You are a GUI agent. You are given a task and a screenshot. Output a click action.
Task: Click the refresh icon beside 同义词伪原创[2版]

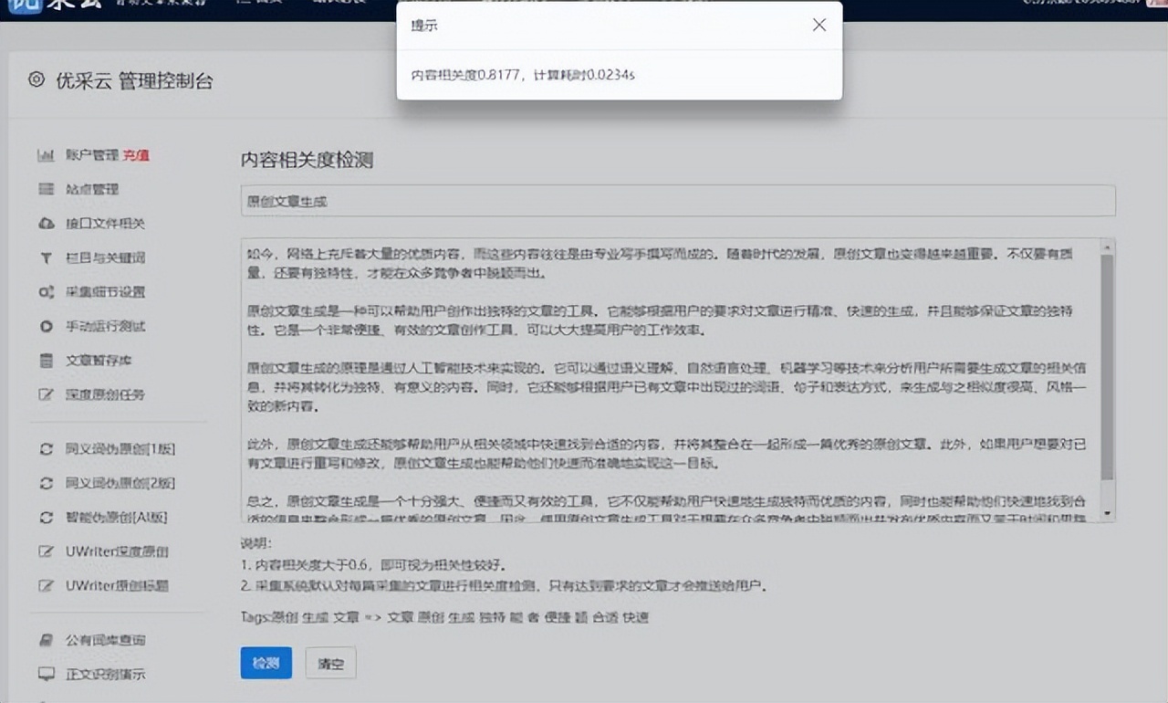[46, 482]
